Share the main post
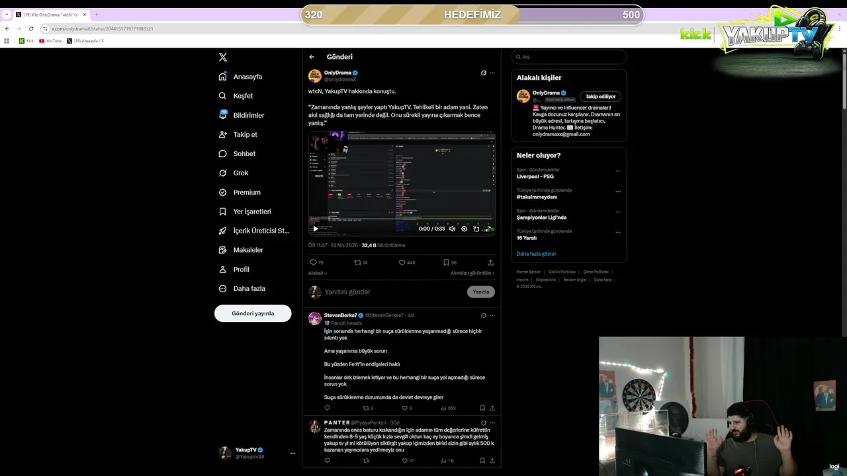 point(490,262)
